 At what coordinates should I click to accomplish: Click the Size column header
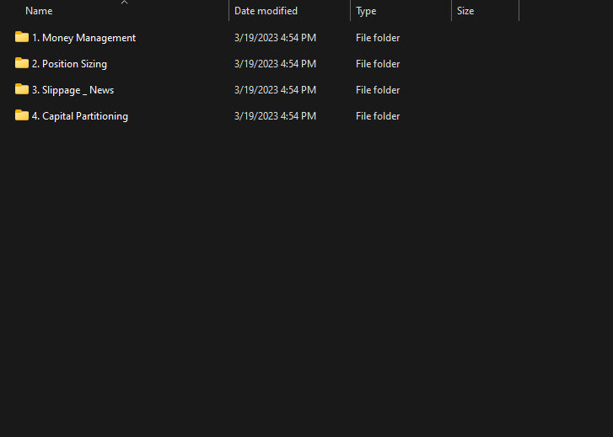465,11
